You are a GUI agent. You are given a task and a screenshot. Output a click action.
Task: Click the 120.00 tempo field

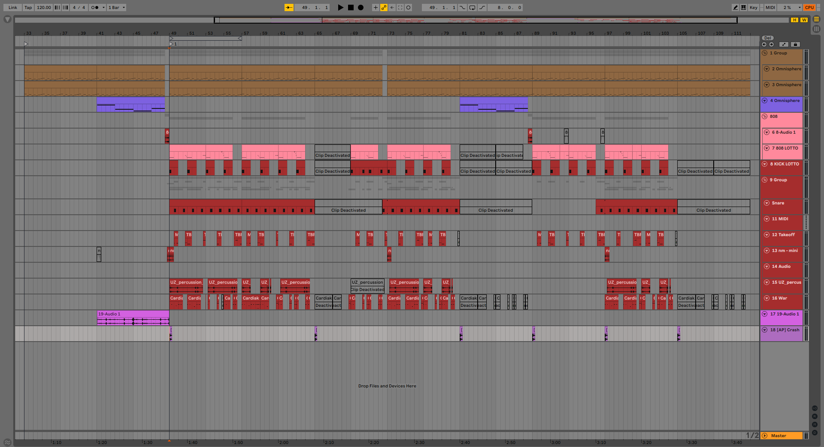(44, 7)
